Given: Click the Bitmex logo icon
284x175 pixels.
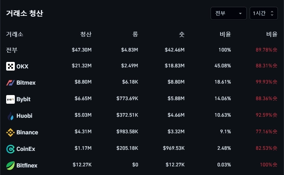Looking at the screenshot, I should [x=10, y=83].
